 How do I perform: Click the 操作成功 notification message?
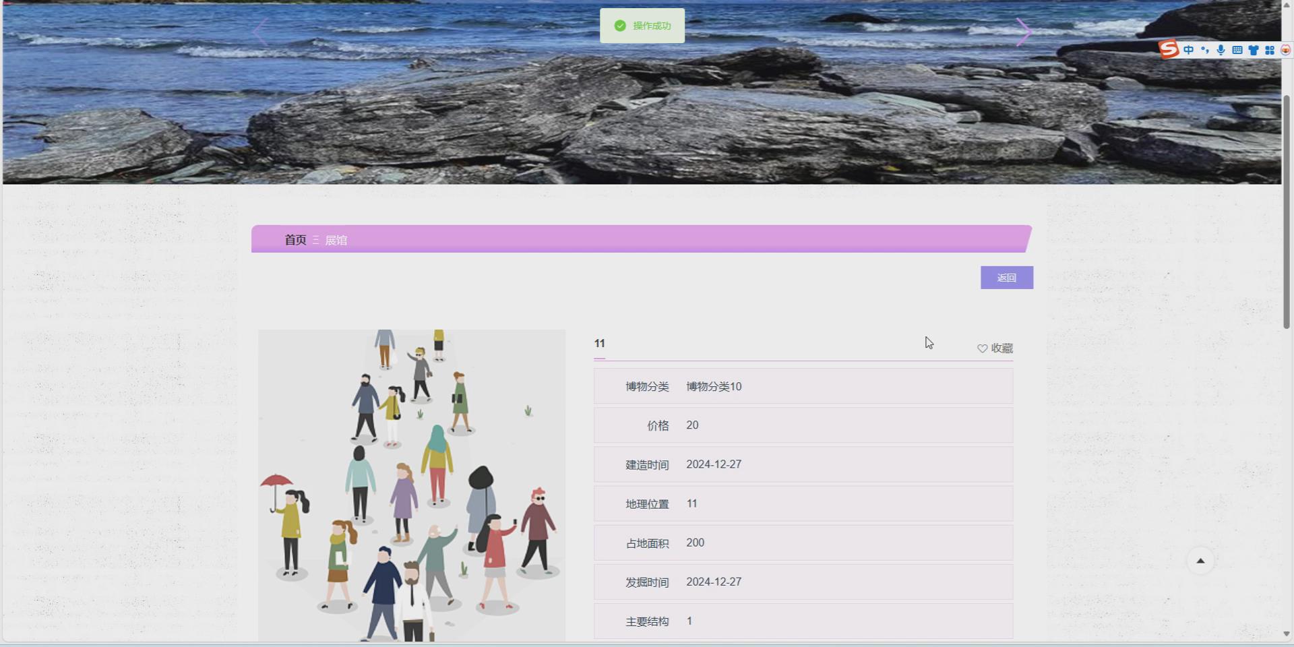click(x=652, y=26)
